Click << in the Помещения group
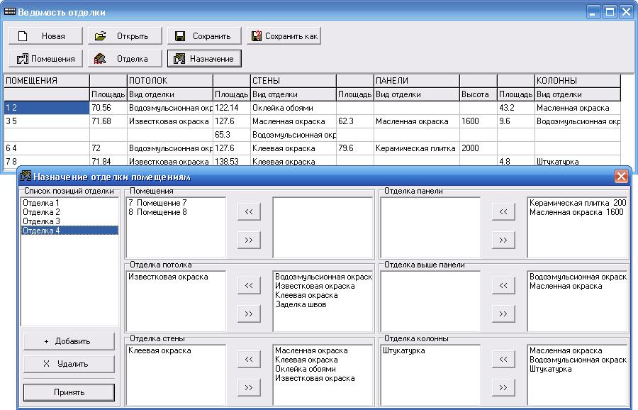The height and width of the screenshot is (410, 638). tap(248, 211)
